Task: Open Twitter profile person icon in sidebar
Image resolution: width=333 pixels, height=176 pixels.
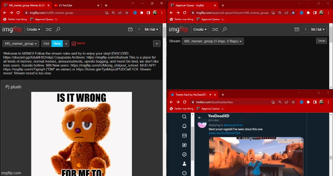Action: pyautogui.click(x=184, y=164)
